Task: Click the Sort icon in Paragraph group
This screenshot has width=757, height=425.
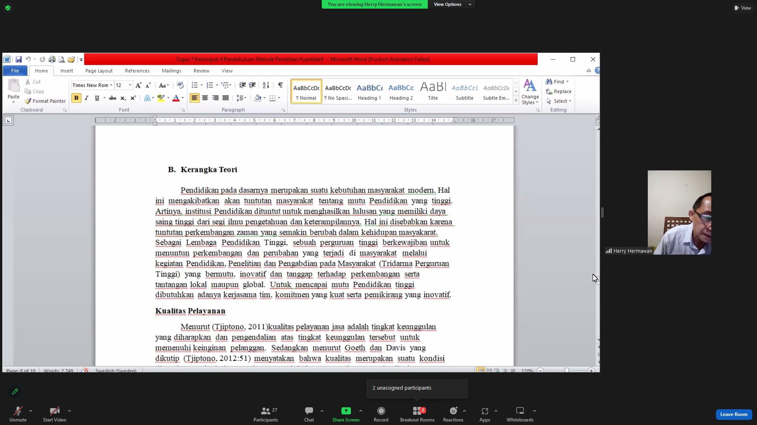Action: (266, 85)
